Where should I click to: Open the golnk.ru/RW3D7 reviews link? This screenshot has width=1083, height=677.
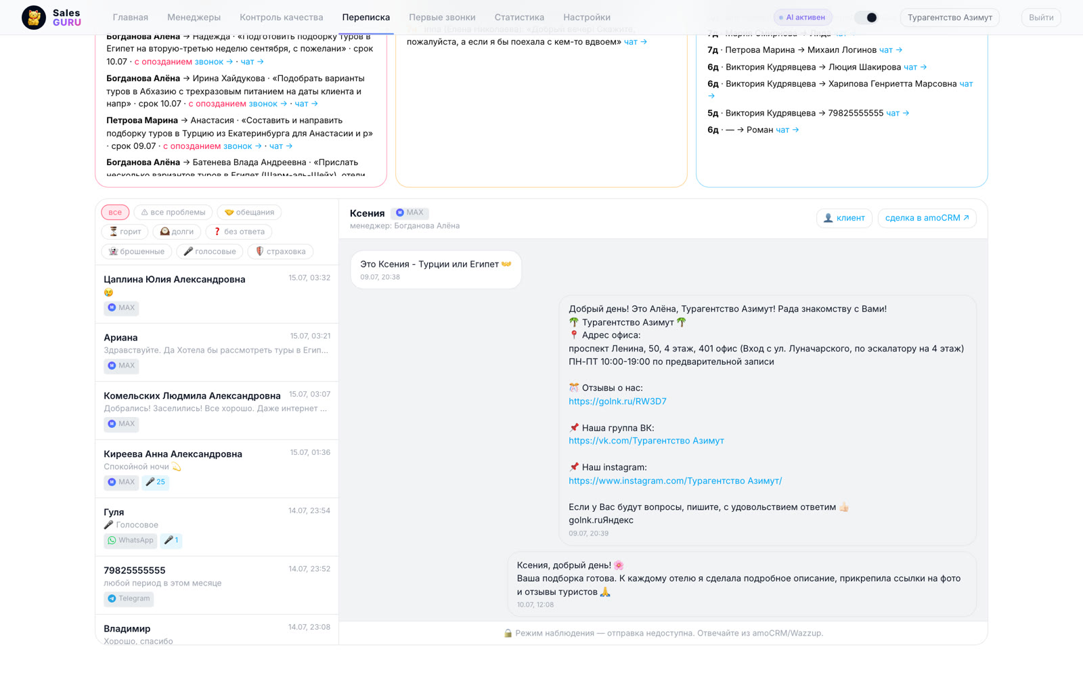point(617,401)
